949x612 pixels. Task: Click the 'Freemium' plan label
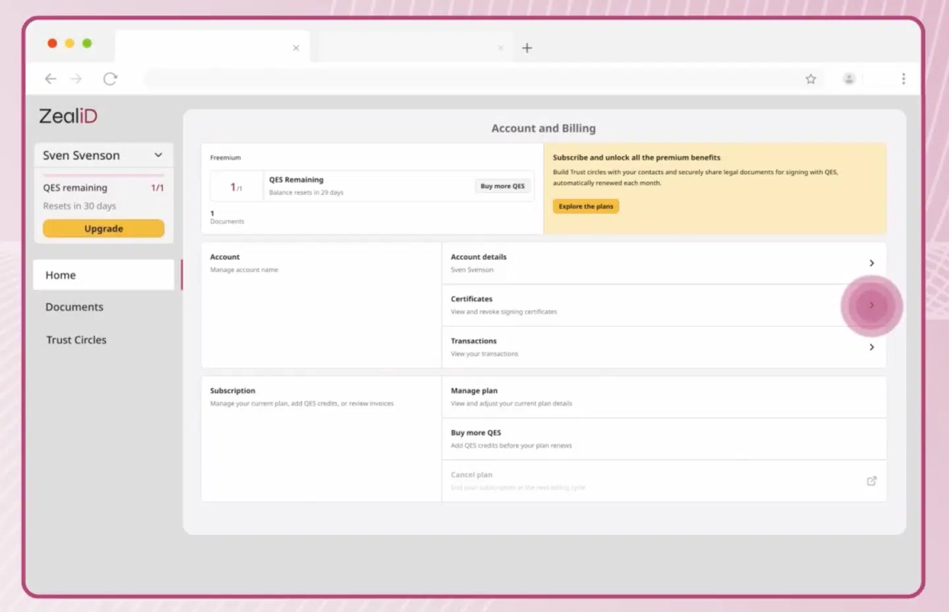point(225,157)
